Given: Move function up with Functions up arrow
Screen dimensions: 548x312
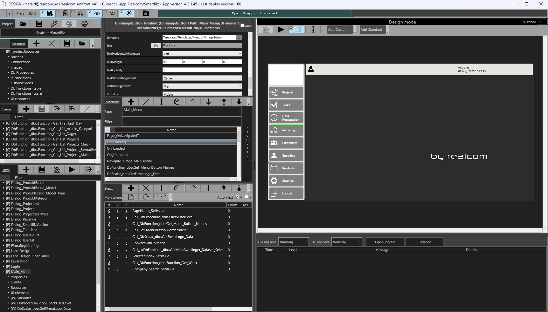Looking at the screenshot, I should 193,102.
